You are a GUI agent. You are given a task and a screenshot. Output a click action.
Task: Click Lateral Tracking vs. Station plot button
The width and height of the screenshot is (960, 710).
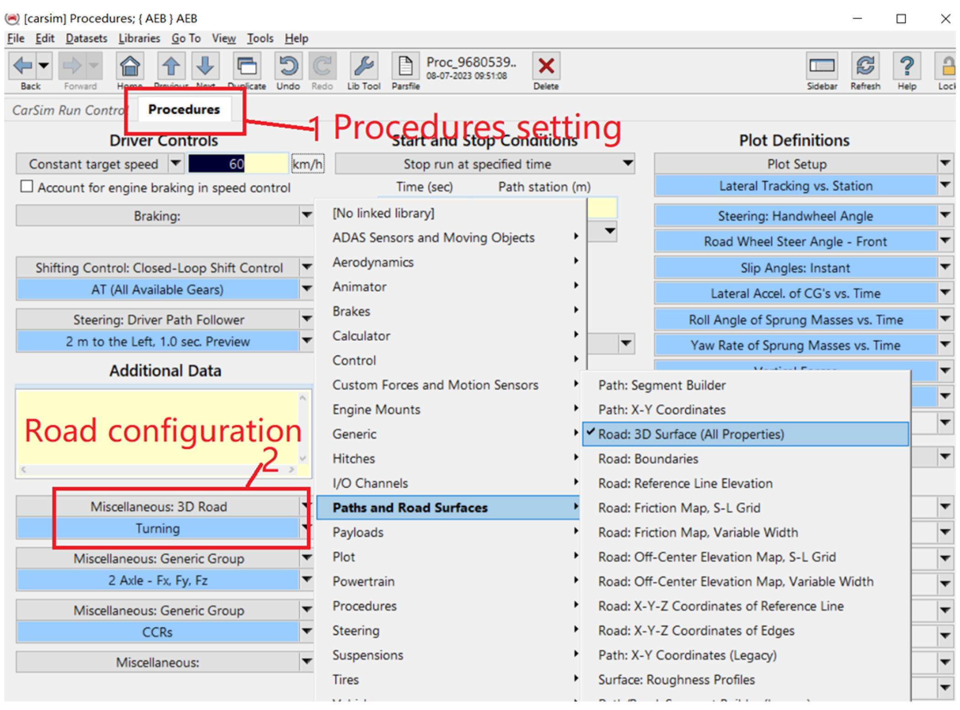[795, 186]
